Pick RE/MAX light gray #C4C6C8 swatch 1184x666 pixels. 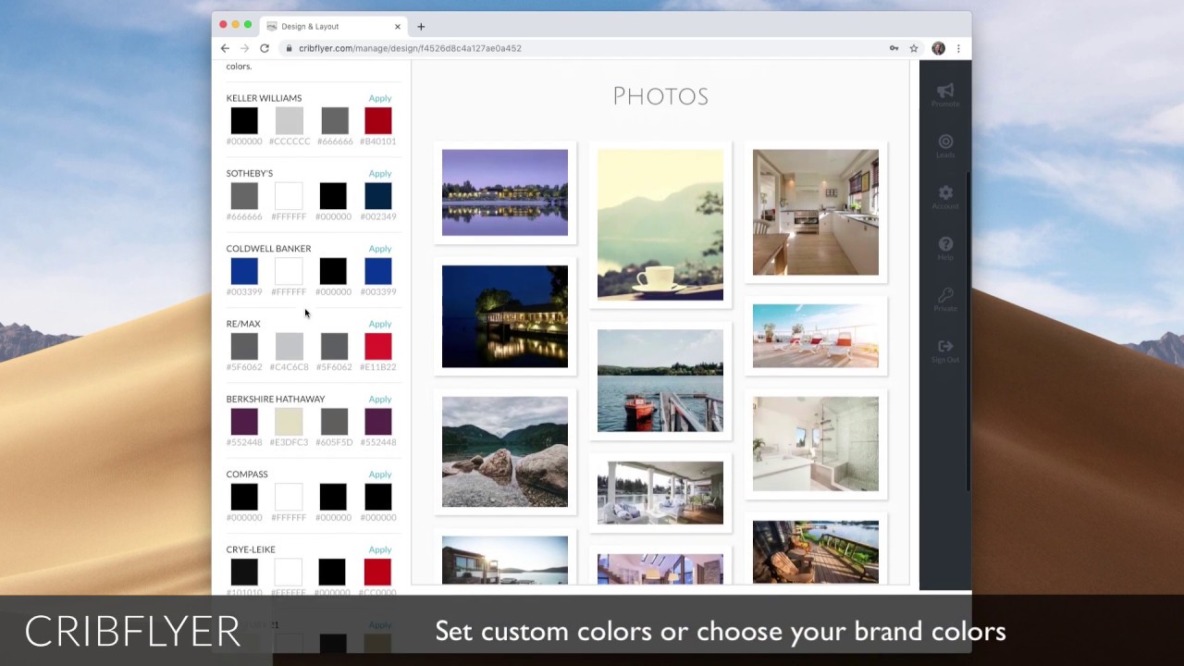(289, 346)
